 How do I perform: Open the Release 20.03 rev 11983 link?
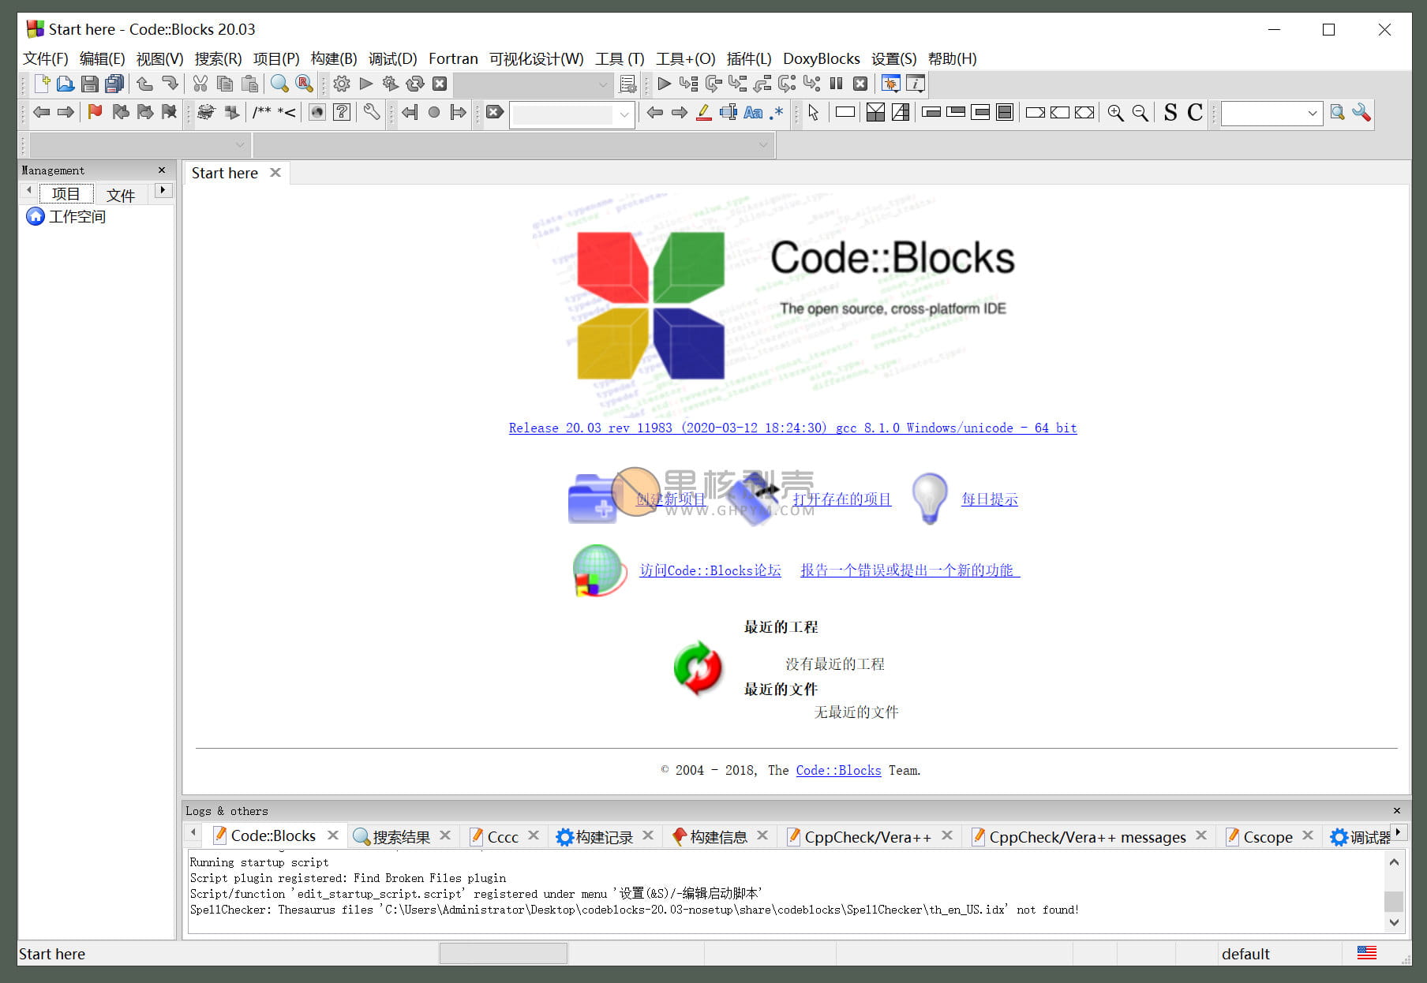coord(792,428)
